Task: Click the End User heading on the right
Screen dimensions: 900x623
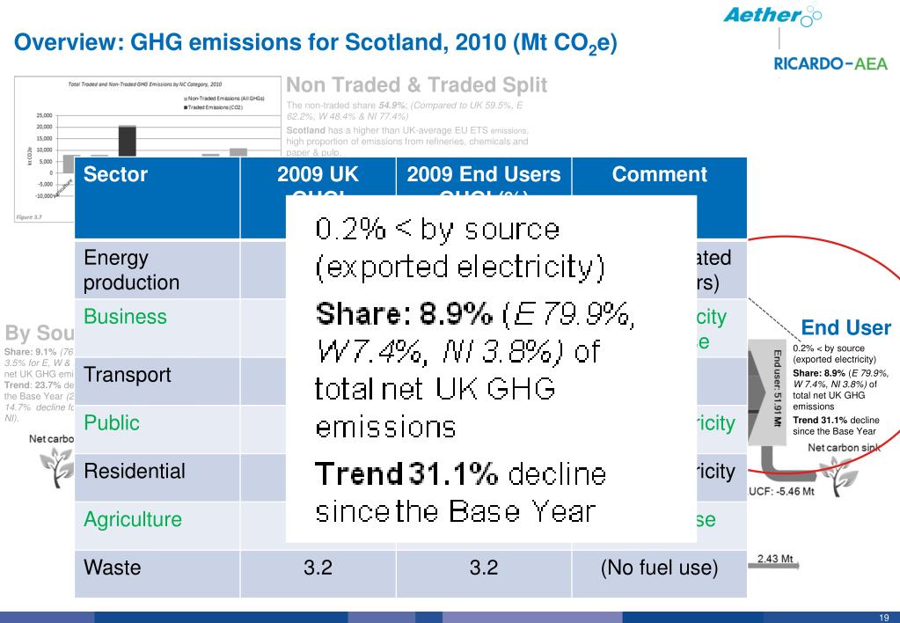Action: tap(845, 327)
